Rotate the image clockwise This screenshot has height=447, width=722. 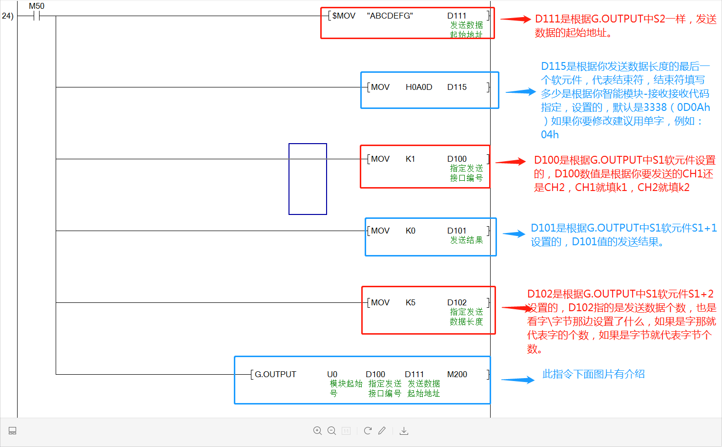tap(368, 430)
